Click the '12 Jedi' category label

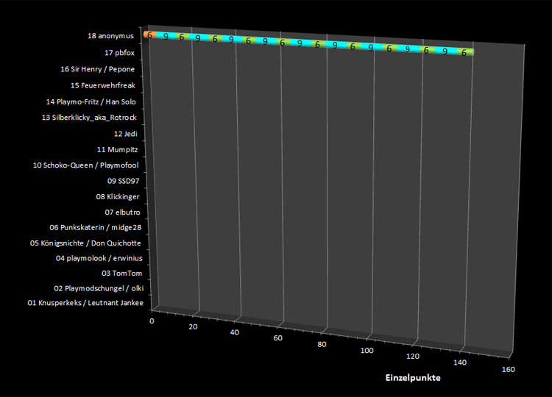coord(125,134)
